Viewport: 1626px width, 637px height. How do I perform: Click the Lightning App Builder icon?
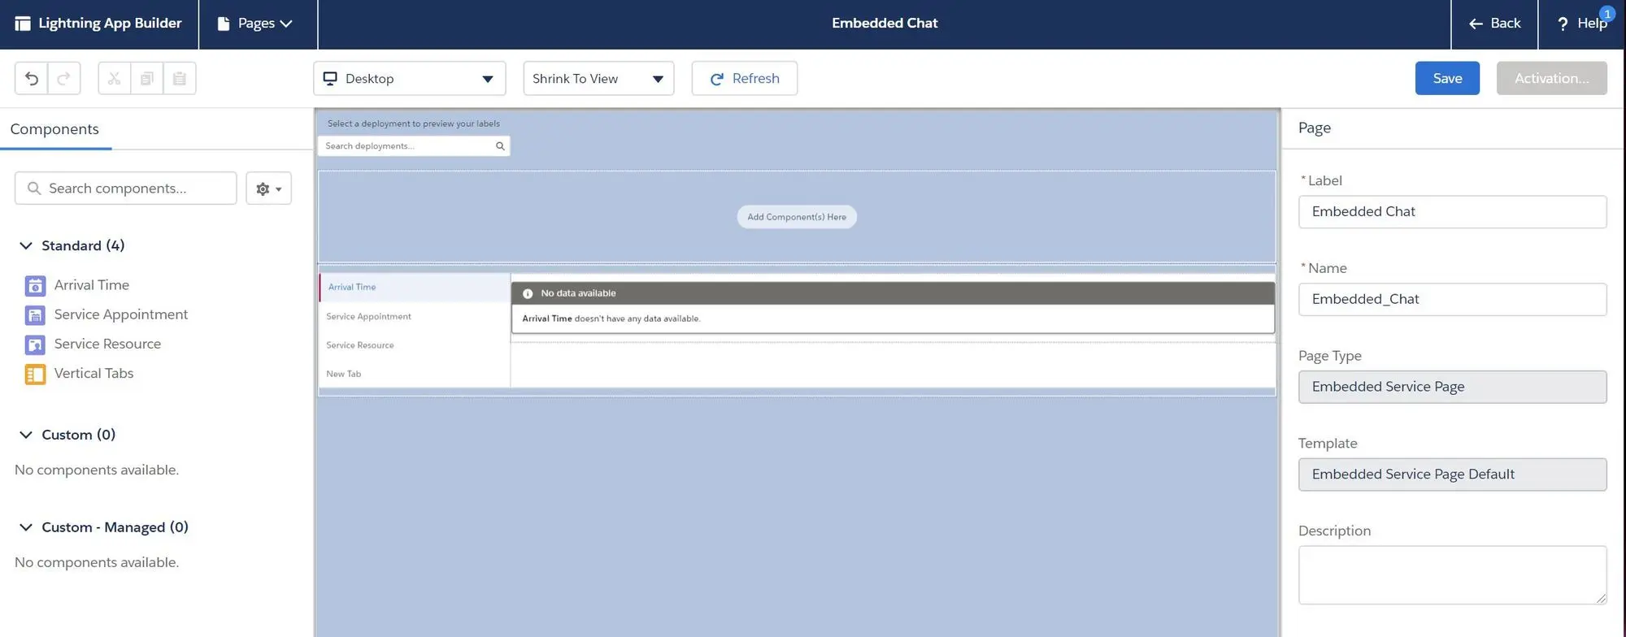point(23,24)
